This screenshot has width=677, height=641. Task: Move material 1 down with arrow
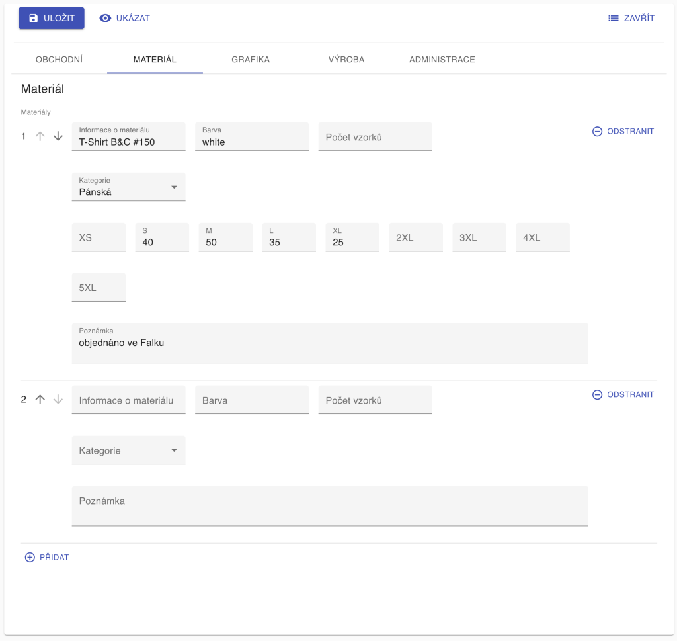58,136
